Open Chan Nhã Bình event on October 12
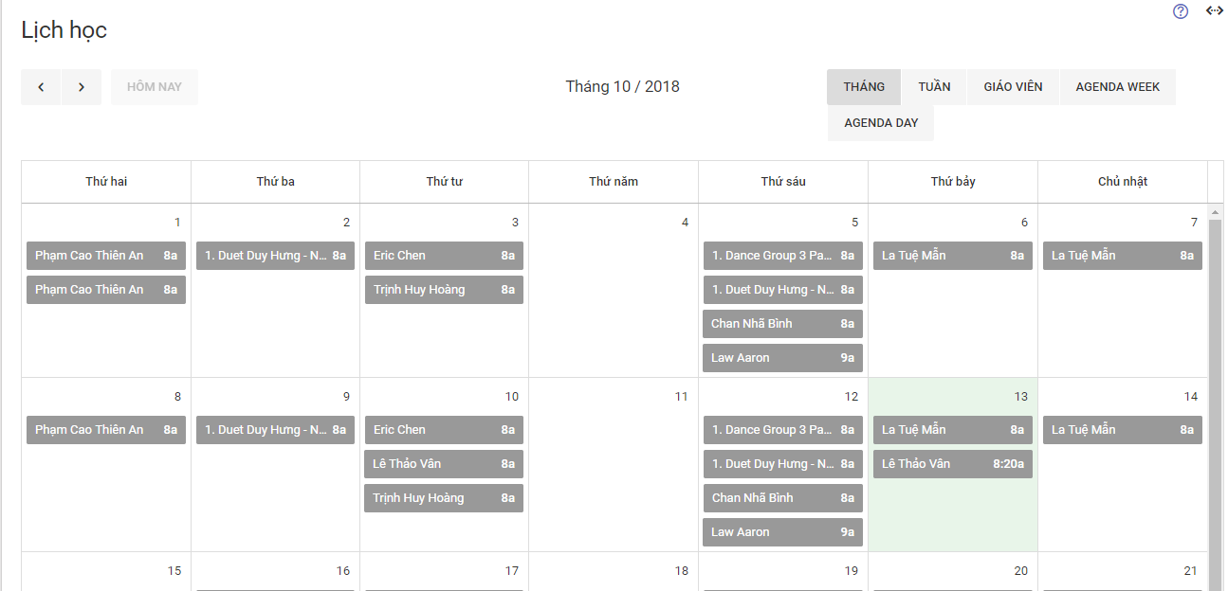Viewport: 1228px width, 591px height. coord(782,498)
